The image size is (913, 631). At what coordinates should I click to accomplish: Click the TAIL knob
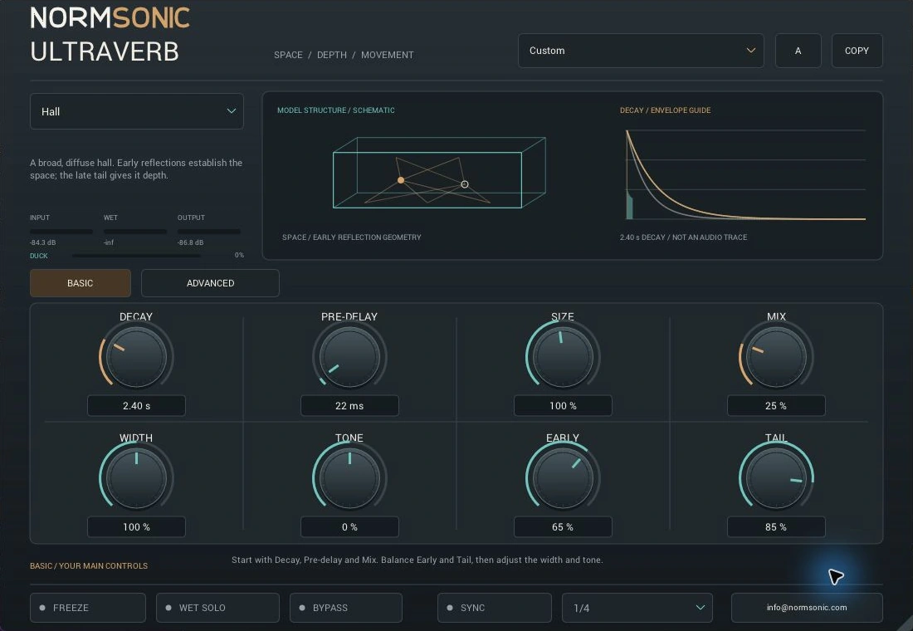pos(776,478)
